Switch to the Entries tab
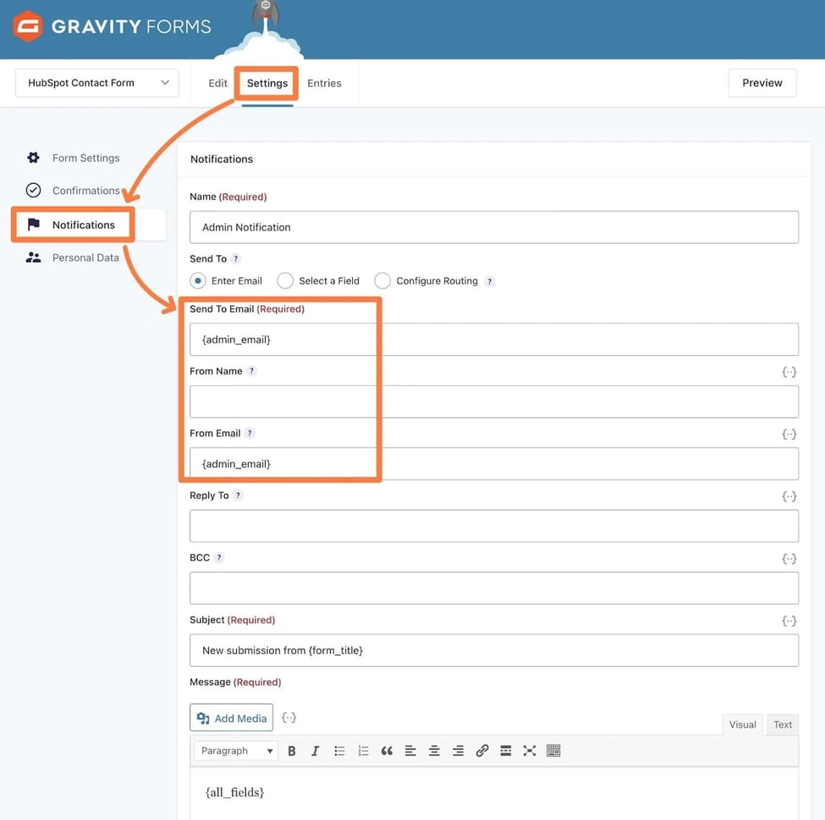This screenshot has height=820, width=825. 324,83
